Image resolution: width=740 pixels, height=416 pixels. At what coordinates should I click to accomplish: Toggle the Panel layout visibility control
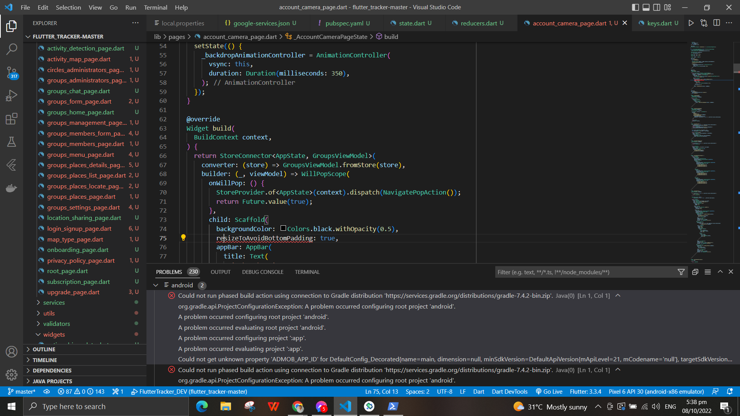pos(646,7)
